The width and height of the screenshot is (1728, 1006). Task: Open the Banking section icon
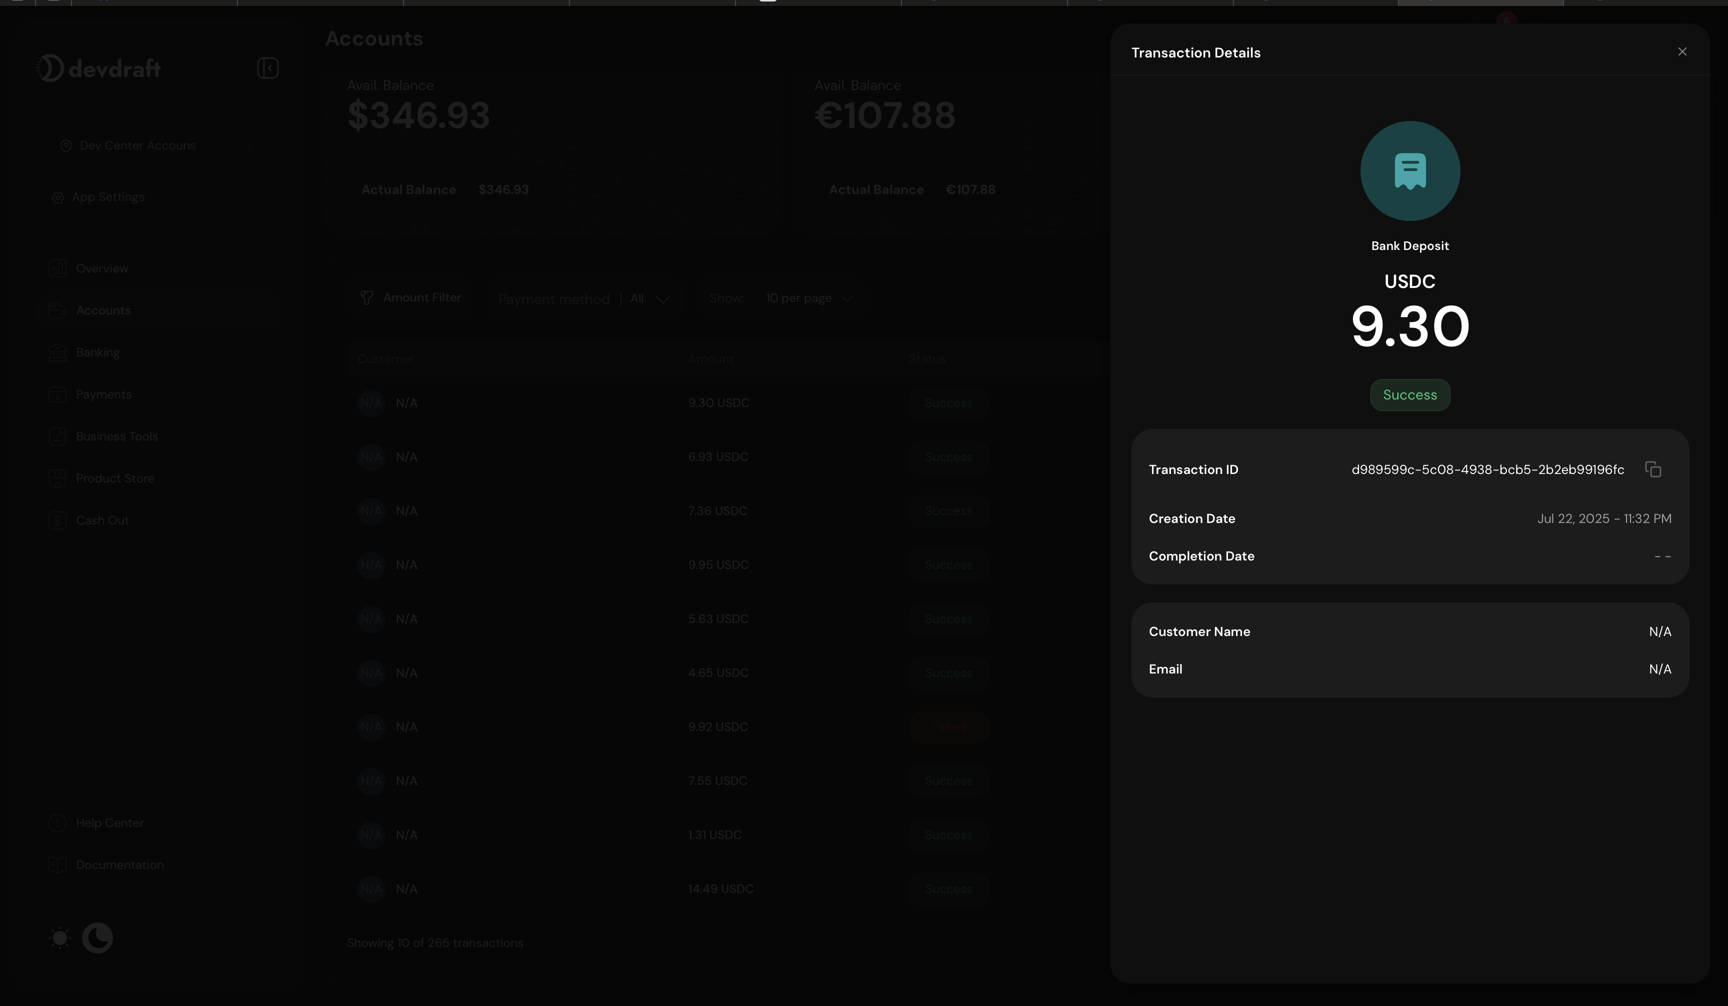[x=57, y=352]
